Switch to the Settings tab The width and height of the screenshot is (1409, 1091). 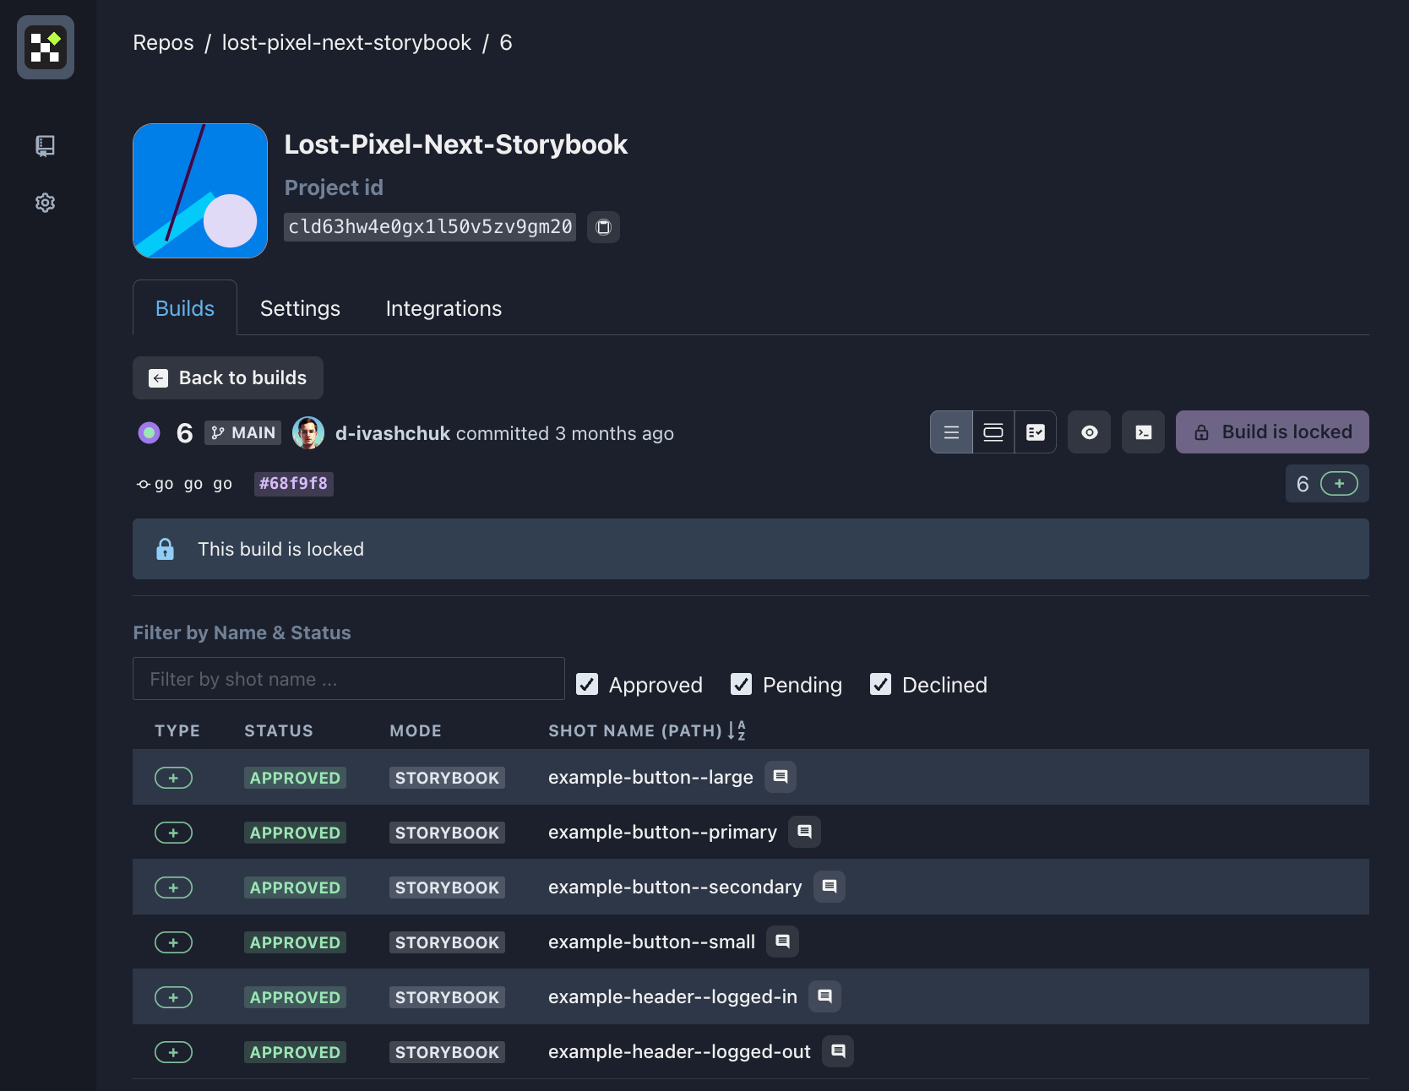point(300,308)
